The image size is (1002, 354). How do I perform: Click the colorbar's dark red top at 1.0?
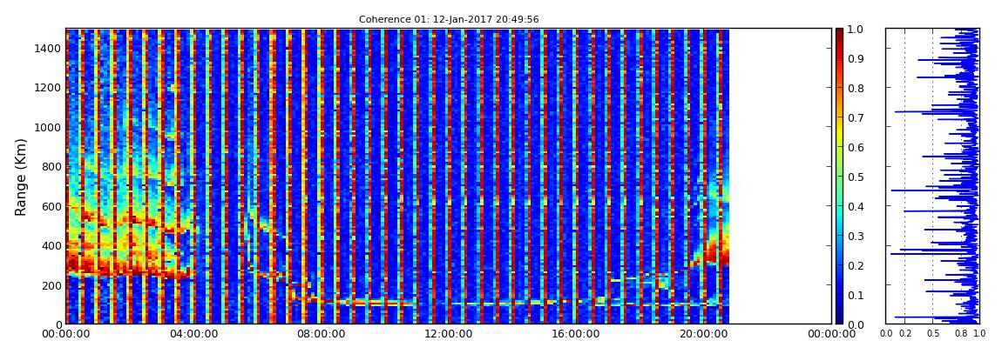(839, 31)
